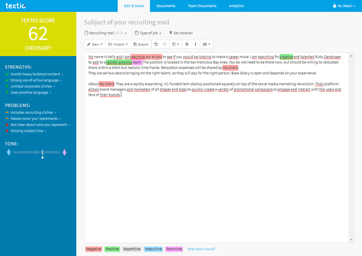362x256 pixels.
Task: Click the subject line input field
Action: click(126, 22)
